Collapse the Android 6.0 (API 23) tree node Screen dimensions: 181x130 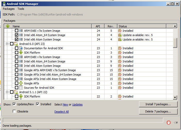pos(7,44)
